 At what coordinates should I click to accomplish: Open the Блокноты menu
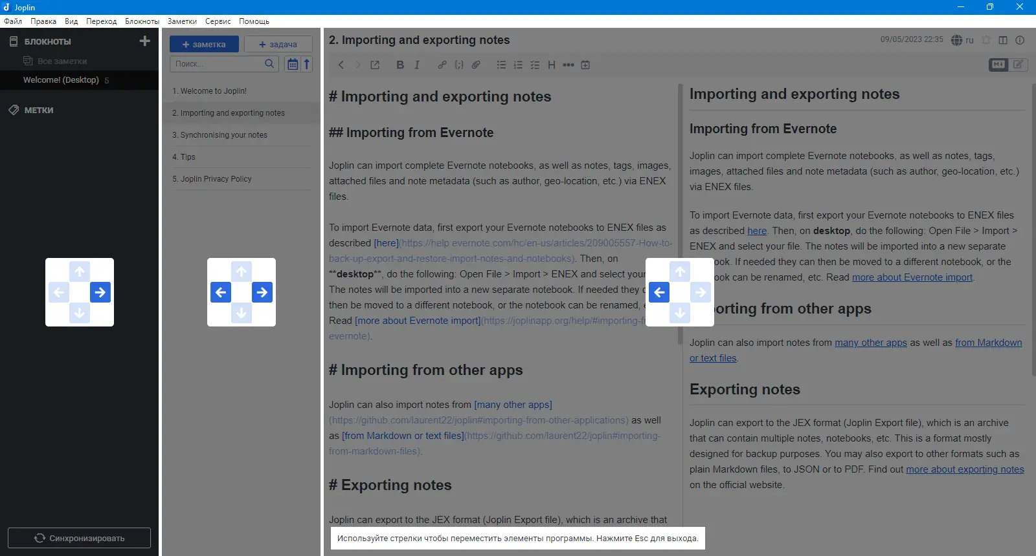click(x=142, y=21)
